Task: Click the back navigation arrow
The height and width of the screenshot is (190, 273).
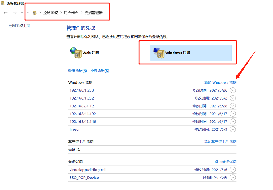Action: click(5, 13)
